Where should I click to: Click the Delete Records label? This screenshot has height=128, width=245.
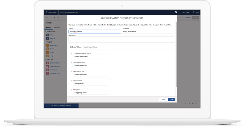pyautogui.click(x=55, y=73)
